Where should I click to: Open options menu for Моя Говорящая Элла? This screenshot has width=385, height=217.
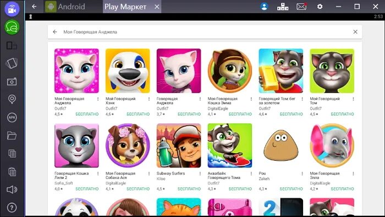click(x=353, y=173)
